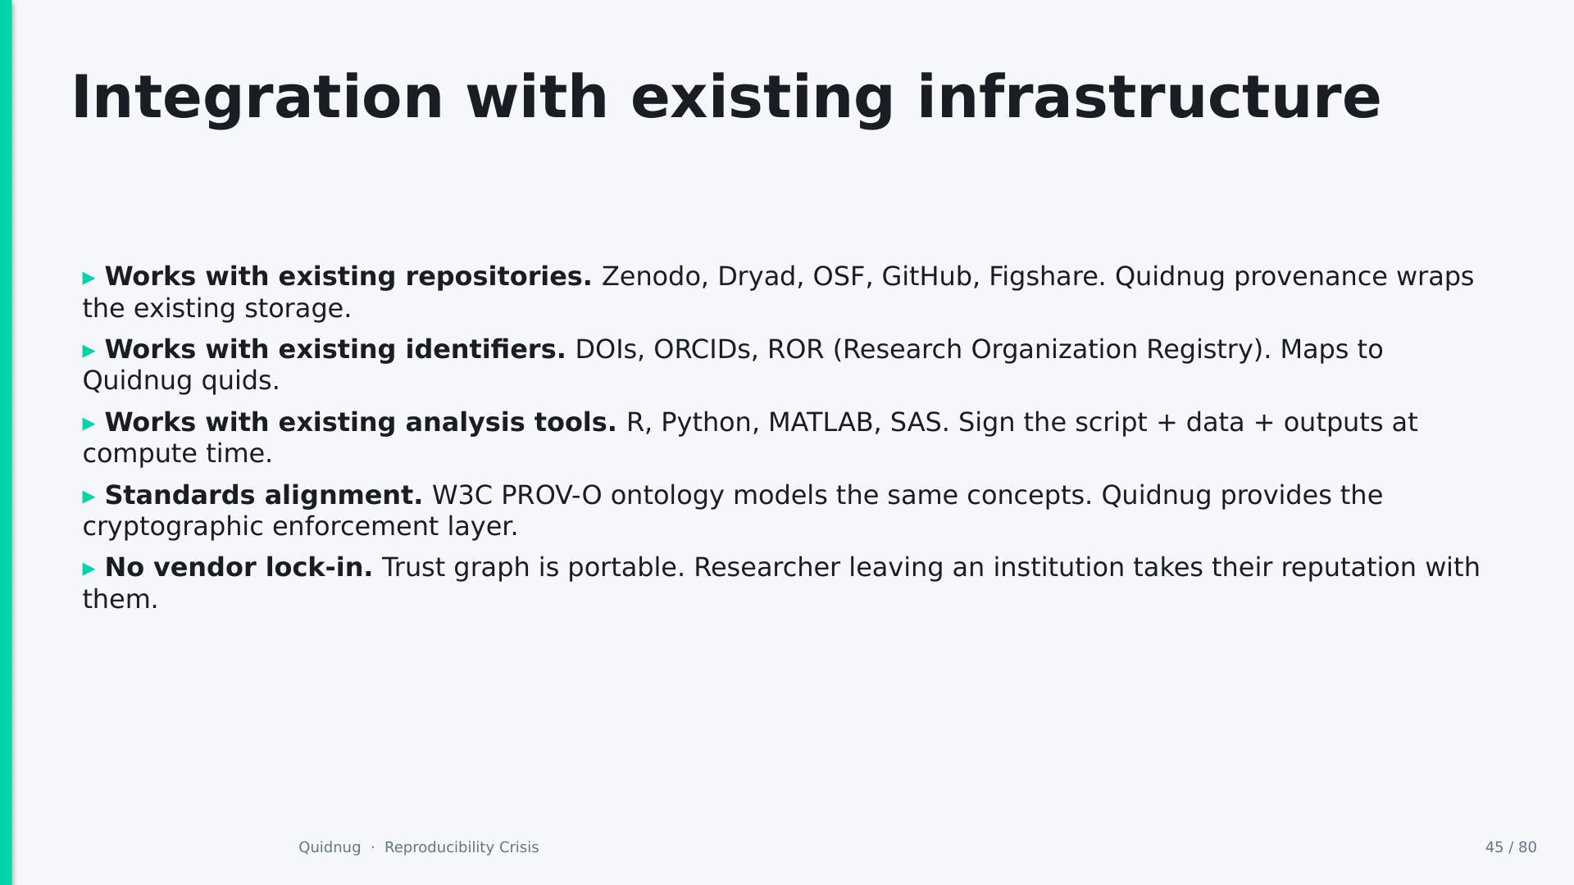Click the bold text 'Works with existing identifiers.'

pos(335,350)
